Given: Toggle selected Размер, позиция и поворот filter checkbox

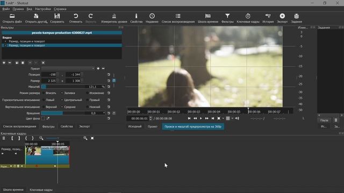Looking at the screenshot, I should click(5, 46).
